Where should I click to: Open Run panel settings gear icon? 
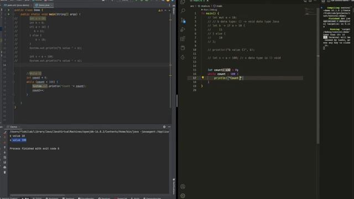164,127
